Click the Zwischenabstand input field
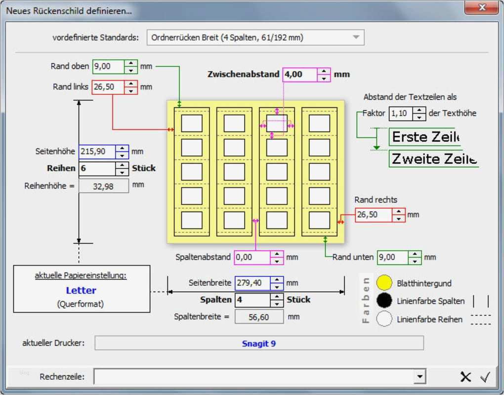This screenshot has width=504, height=395. pyautogui.click(x=300, y=75)
